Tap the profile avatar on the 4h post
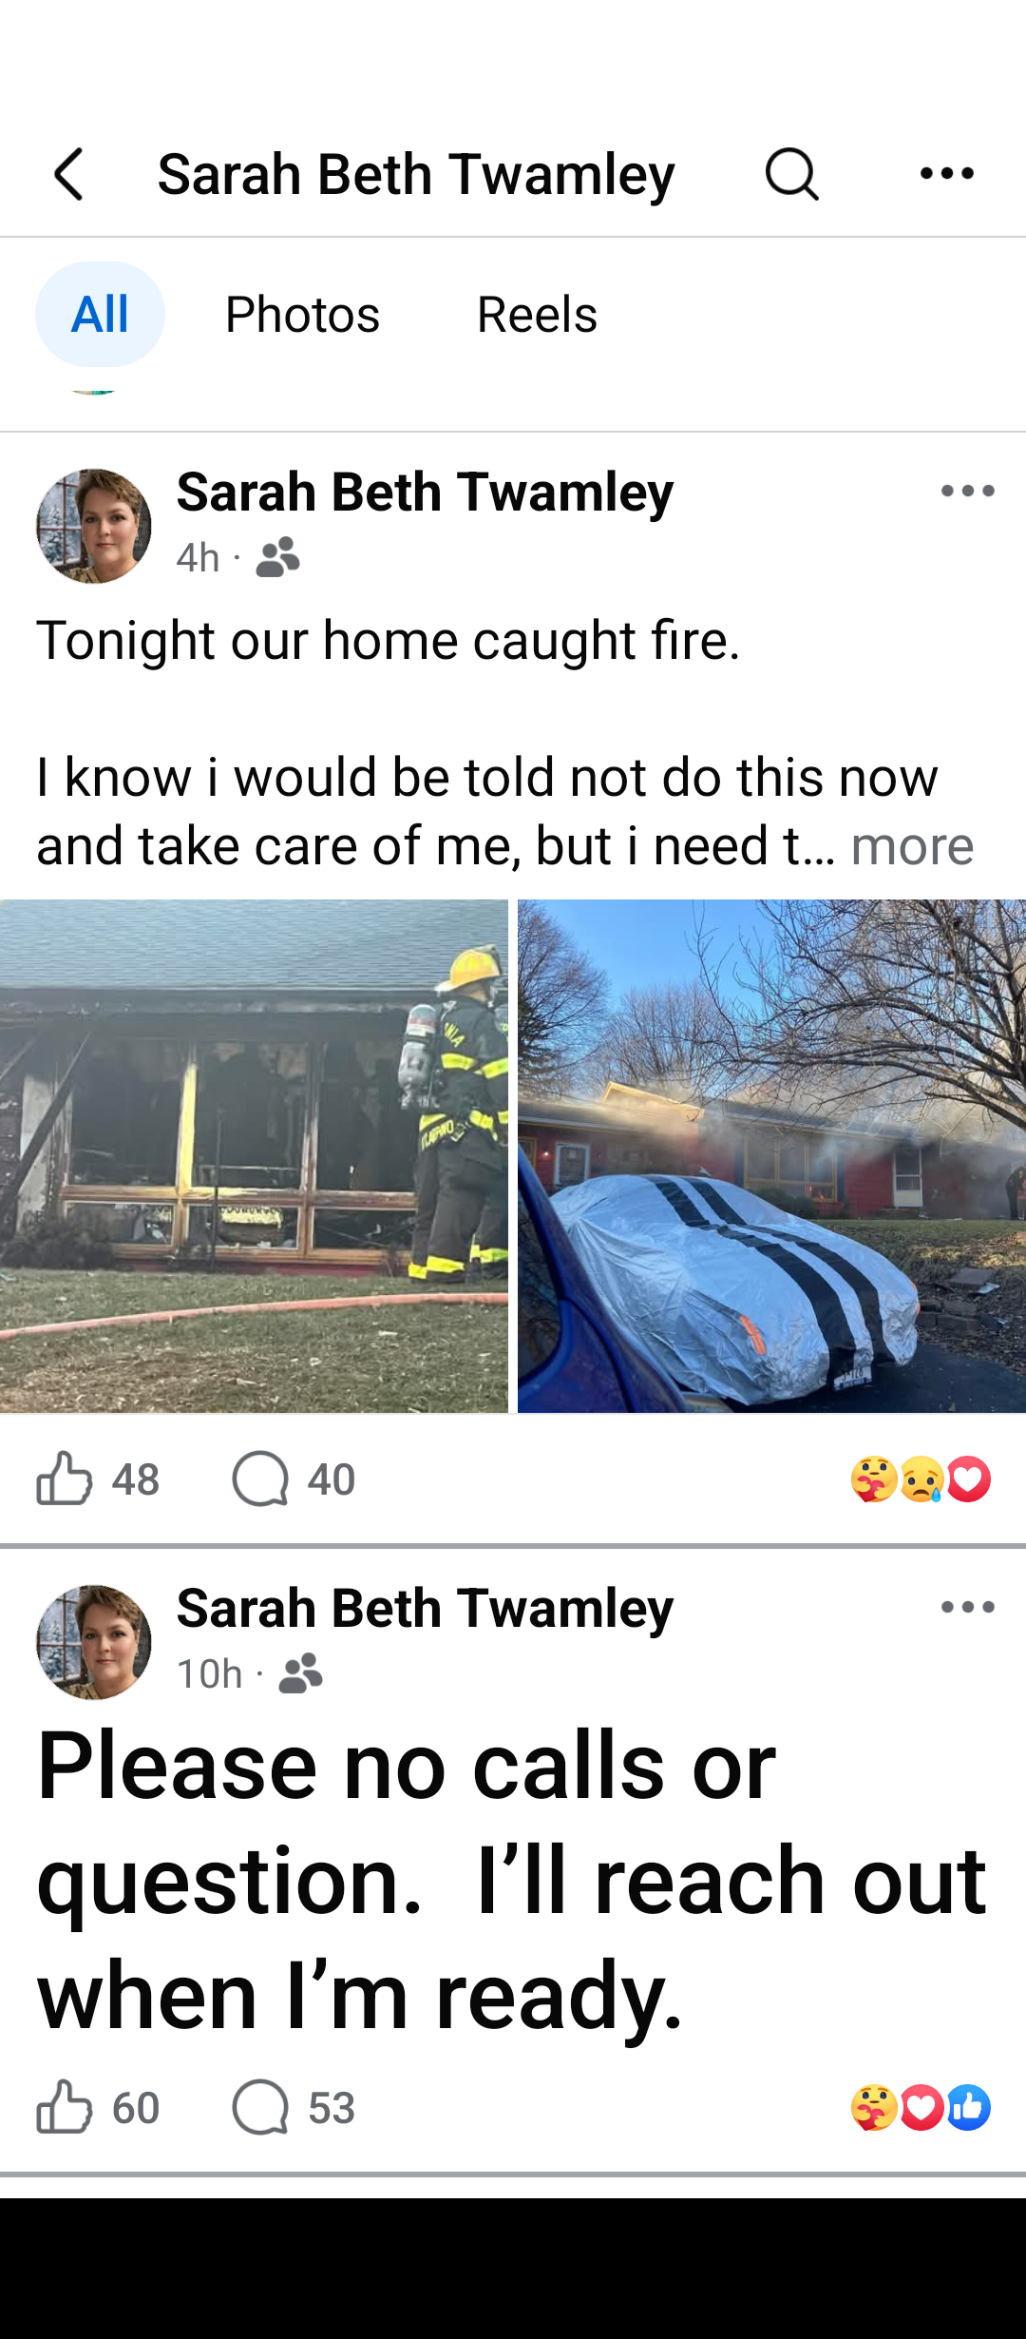 [x=93, y=526]
